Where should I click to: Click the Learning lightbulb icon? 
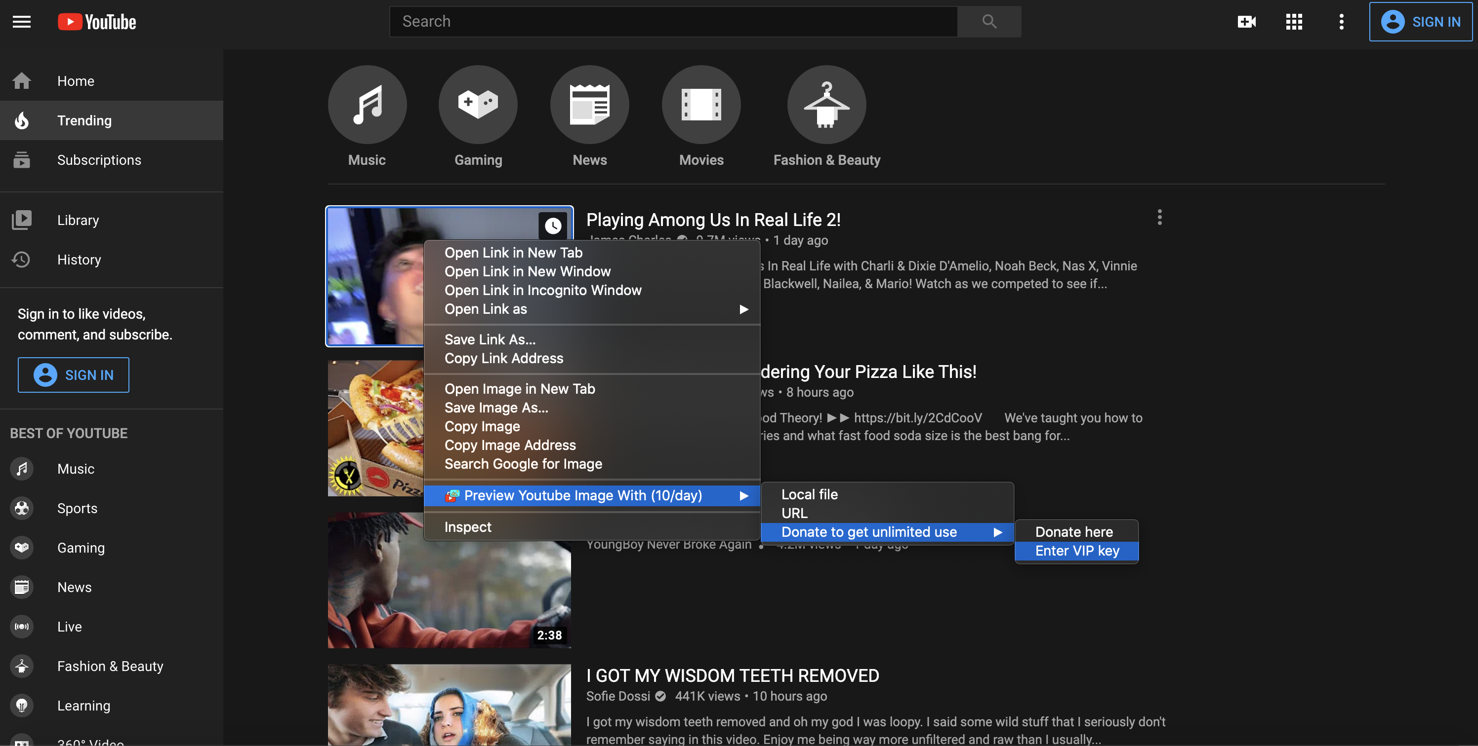click(22, 706)
